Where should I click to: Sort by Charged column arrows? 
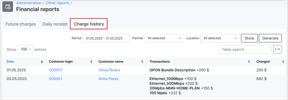tap(283, 62)
